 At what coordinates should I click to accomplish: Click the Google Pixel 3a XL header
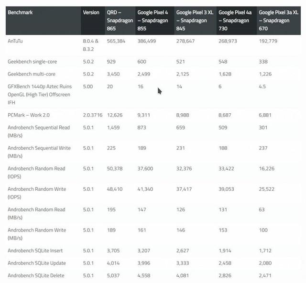coord(278,21)
